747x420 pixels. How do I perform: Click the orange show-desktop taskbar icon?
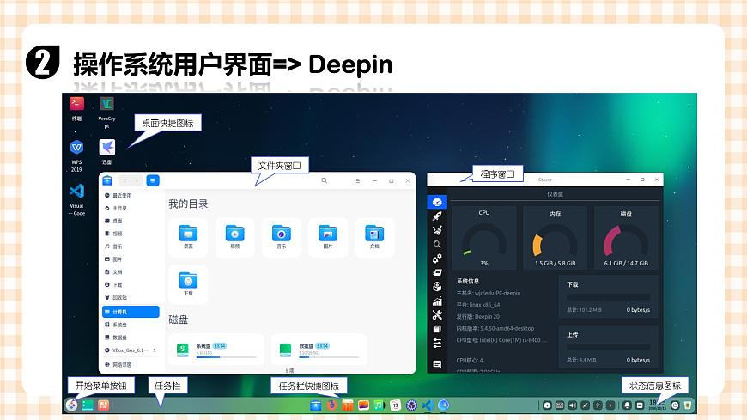point(103,405)
